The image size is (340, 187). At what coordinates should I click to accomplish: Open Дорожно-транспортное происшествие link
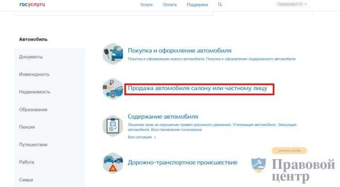point(183,162)
